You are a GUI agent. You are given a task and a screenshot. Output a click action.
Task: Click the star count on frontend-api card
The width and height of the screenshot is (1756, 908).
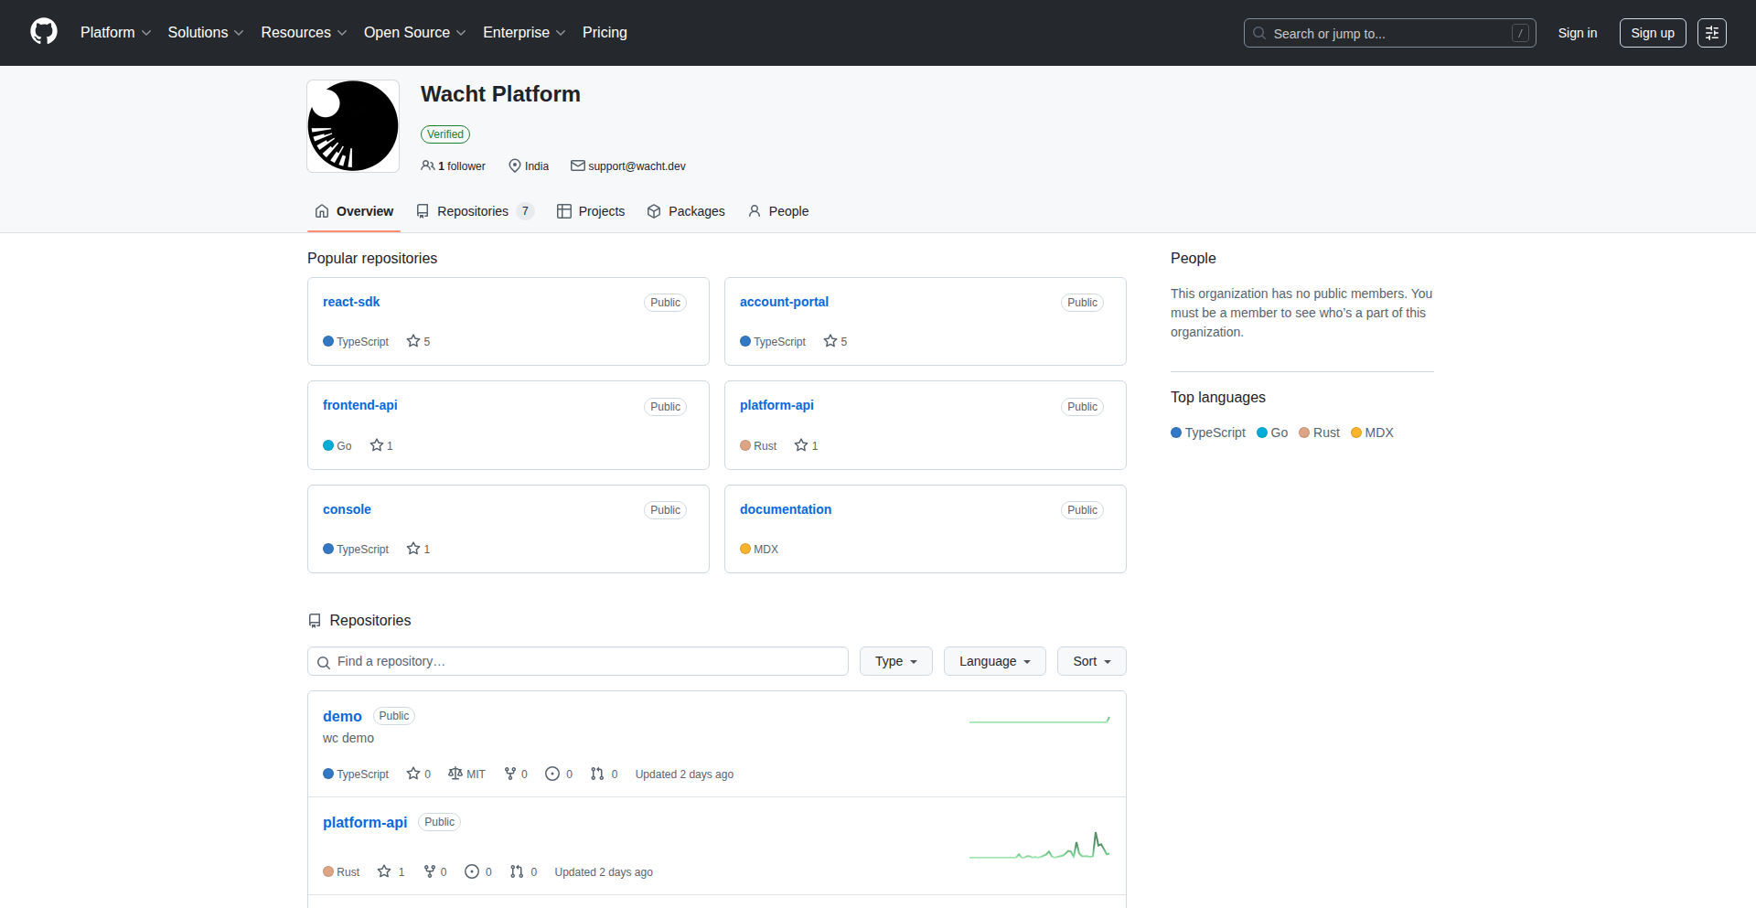[x=381, y=445]
